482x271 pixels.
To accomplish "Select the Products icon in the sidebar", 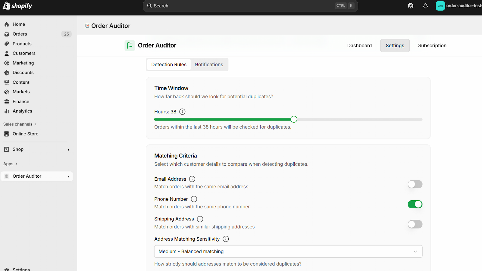I will [7, 44].
